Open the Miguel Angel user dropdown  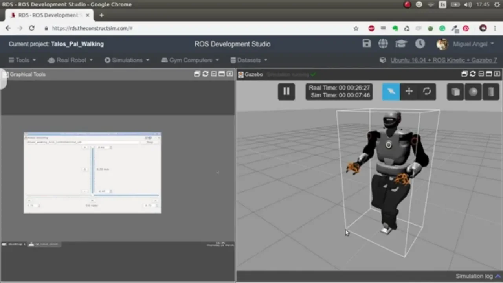474,44
